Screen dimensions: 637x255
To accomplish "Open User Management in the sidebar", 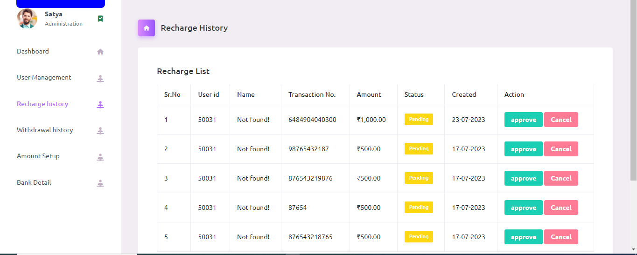I will point(44,77).
